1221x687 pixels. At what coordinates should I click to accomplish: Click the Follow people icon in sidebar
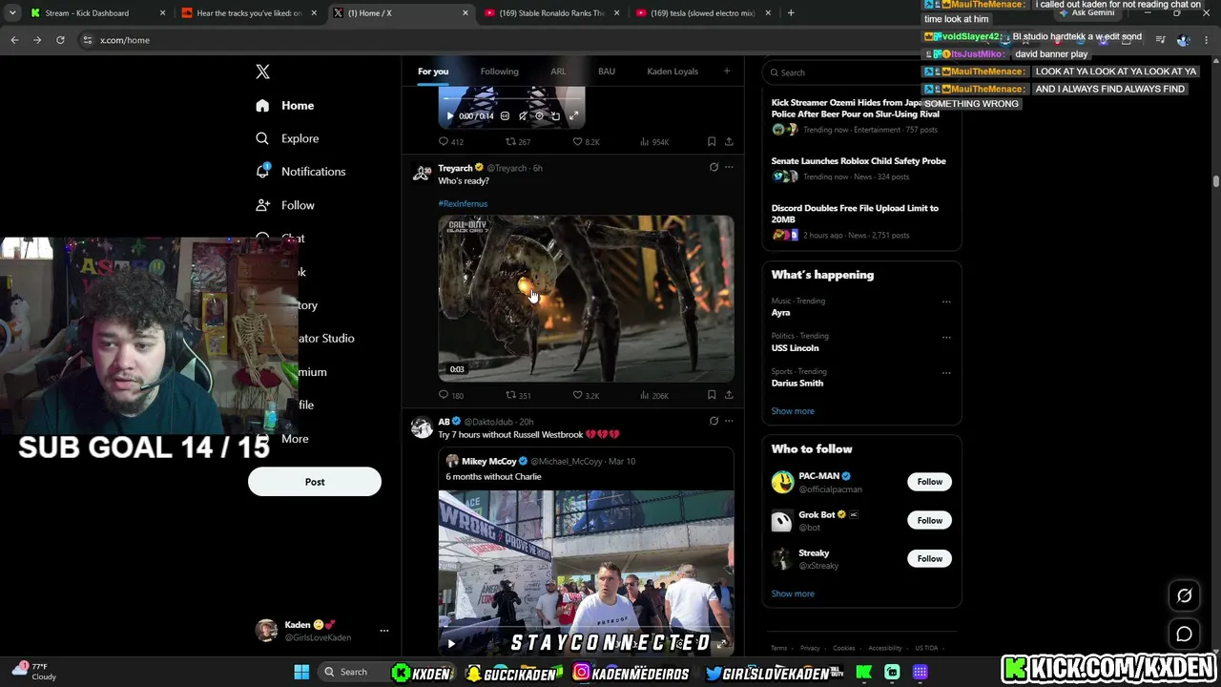click(x=262, y=205)
